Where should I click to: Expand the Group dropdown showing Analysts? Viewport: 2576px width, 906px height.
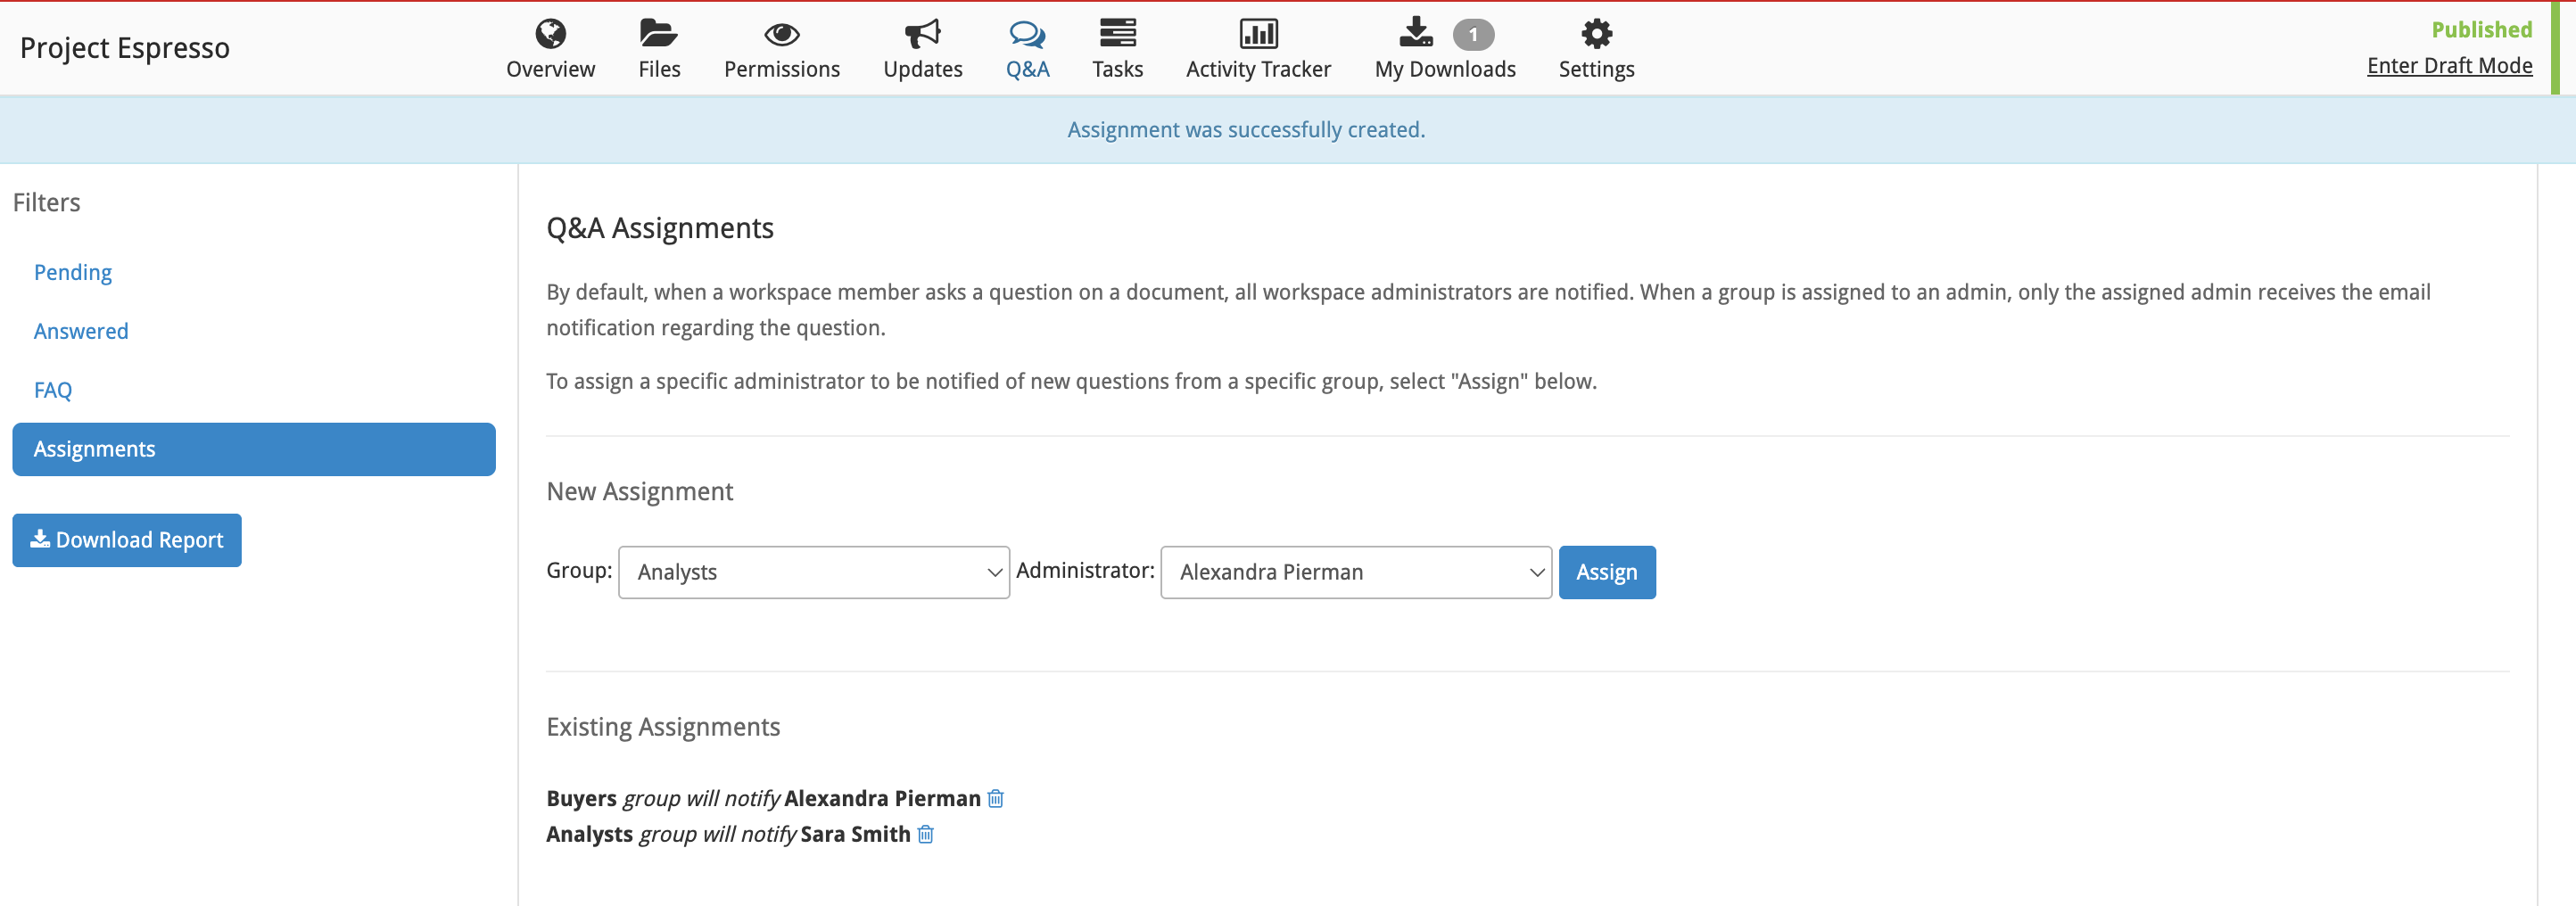(x=814, y=572)
